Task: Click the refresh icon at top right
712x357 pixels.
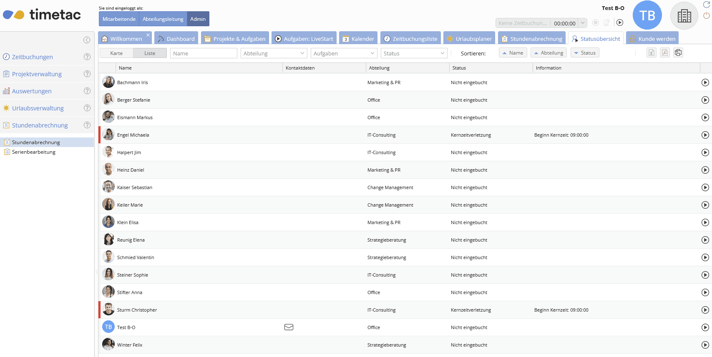Action: tap(707, 5)
